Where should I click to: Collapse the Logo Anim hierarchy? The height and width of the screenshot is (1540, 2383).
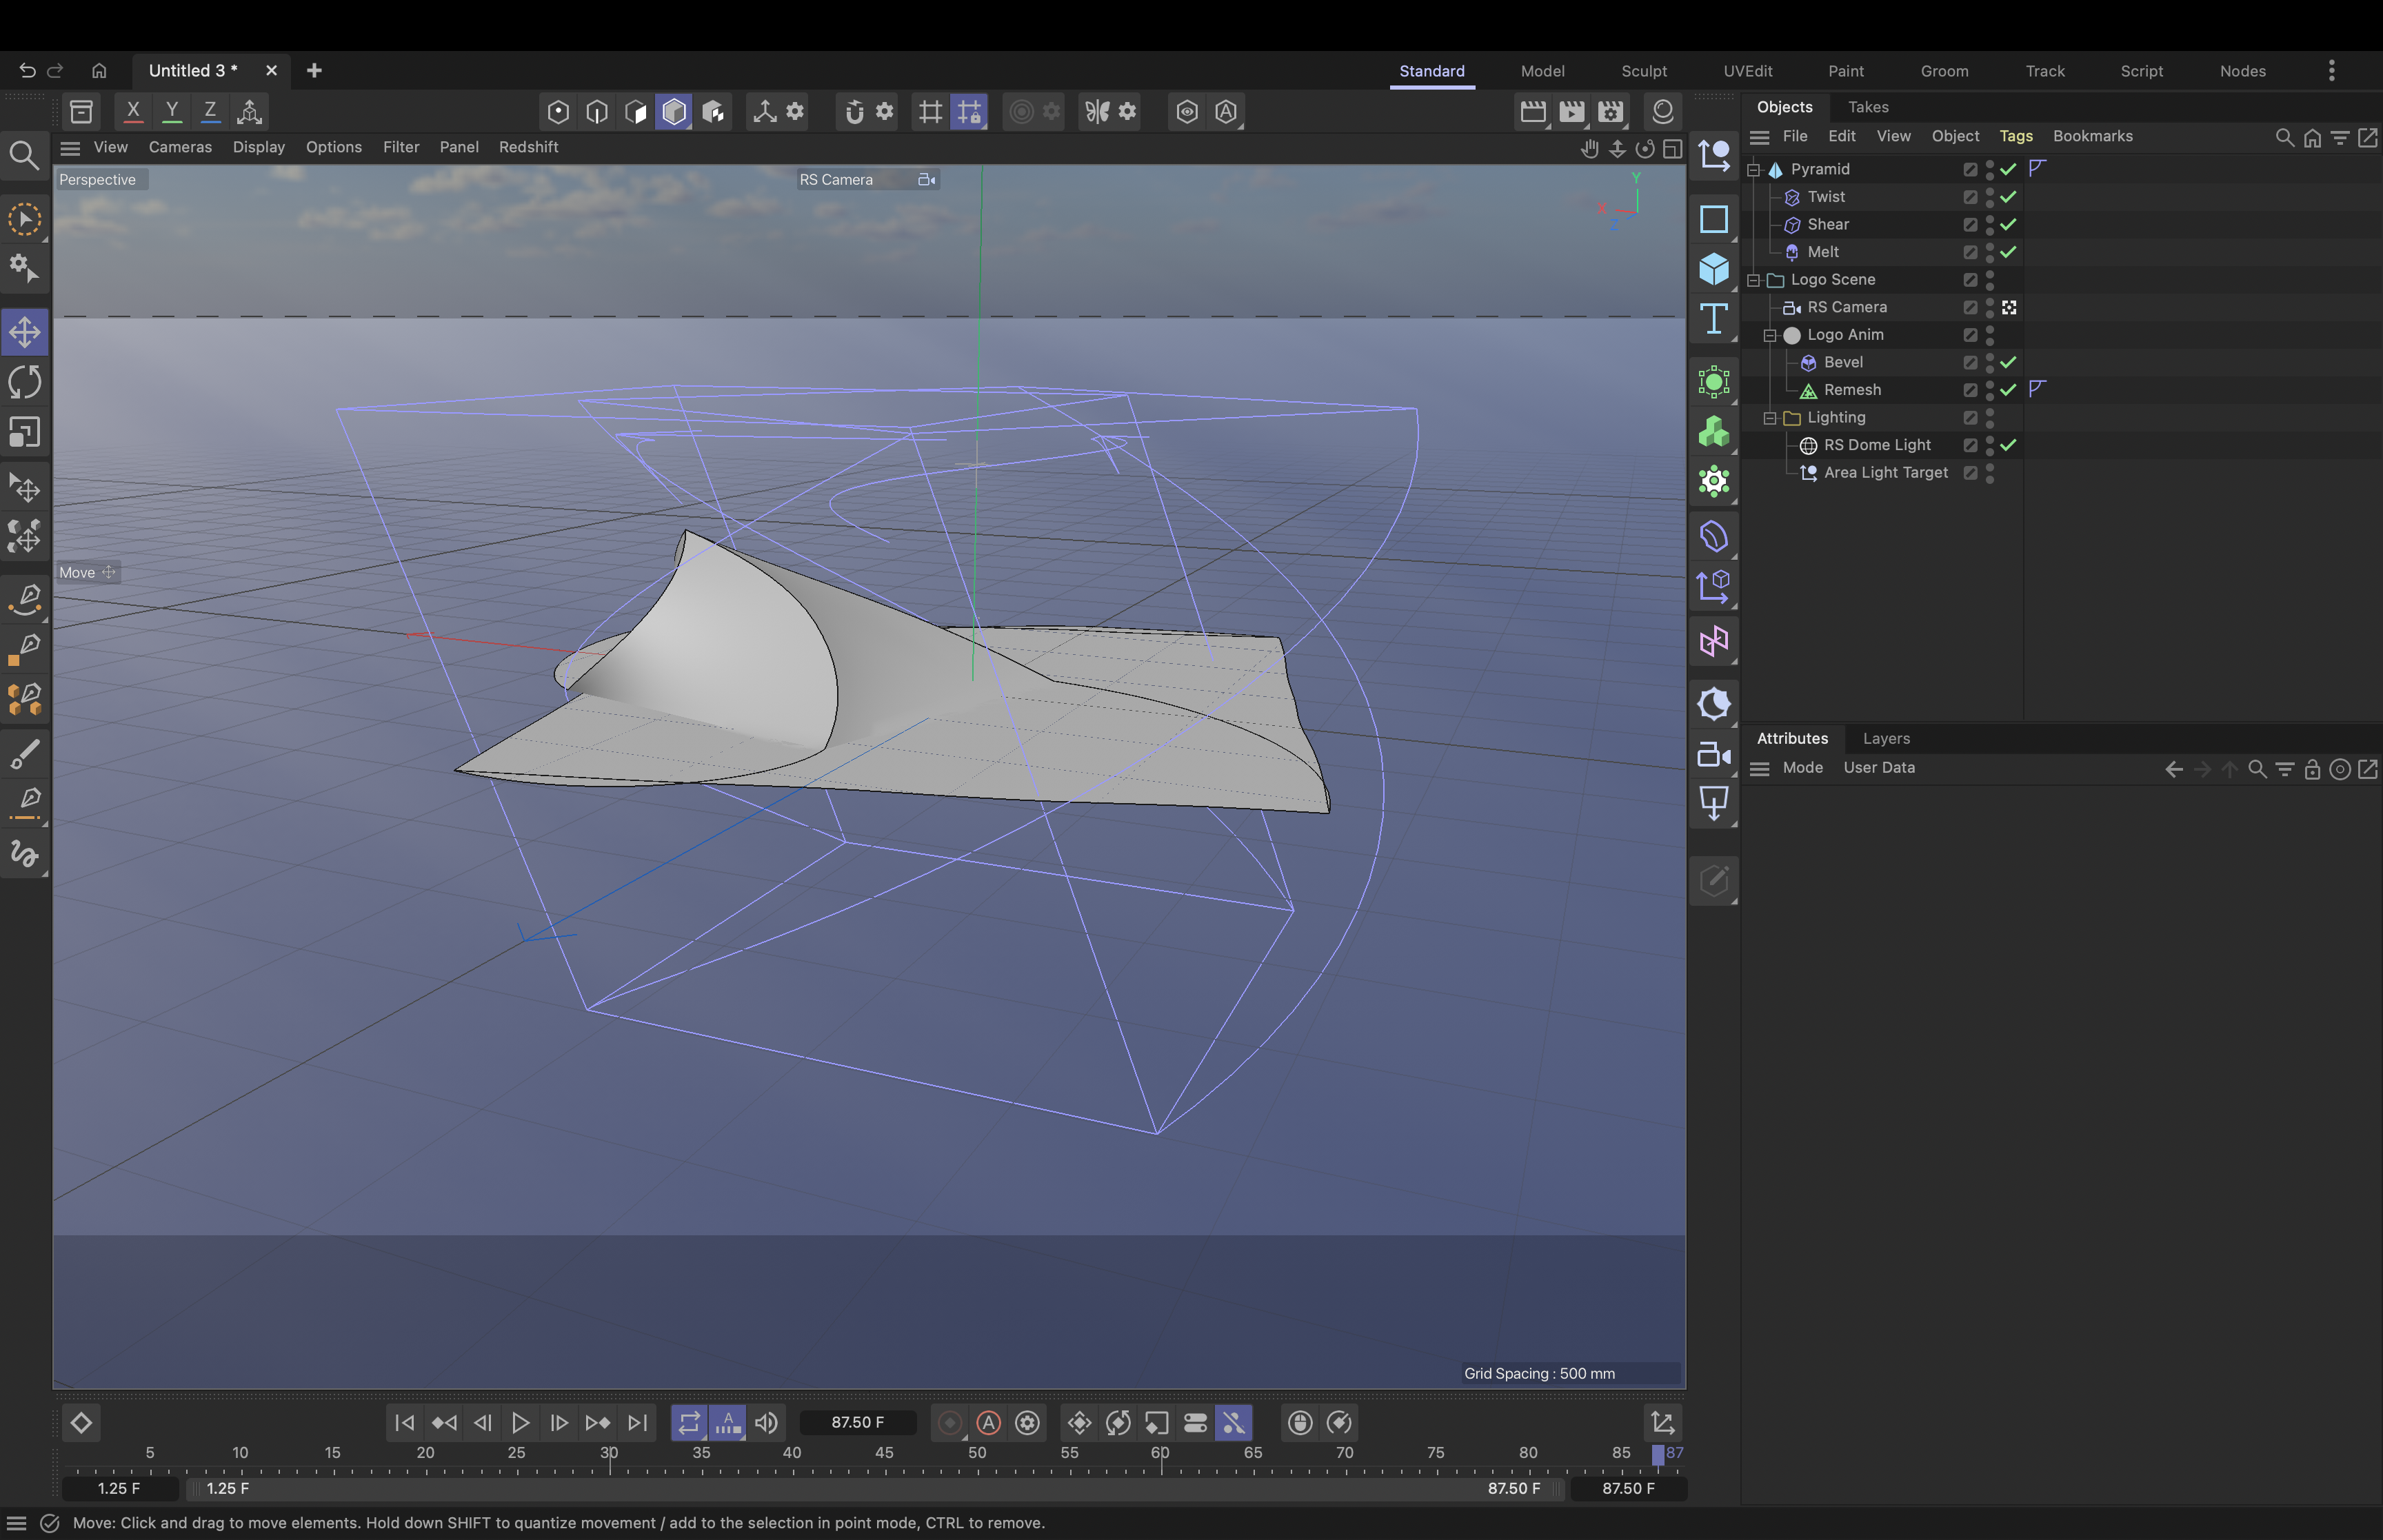[1770, 335]
